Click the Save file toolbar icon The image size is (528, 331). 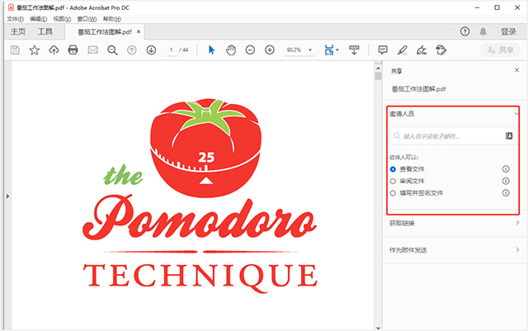tap(15, 50)
